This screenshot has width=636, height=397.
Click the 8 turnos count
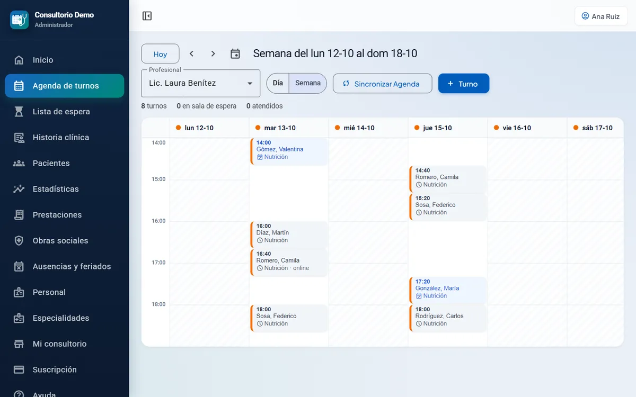pyautogui.click(x=154, y=106)
